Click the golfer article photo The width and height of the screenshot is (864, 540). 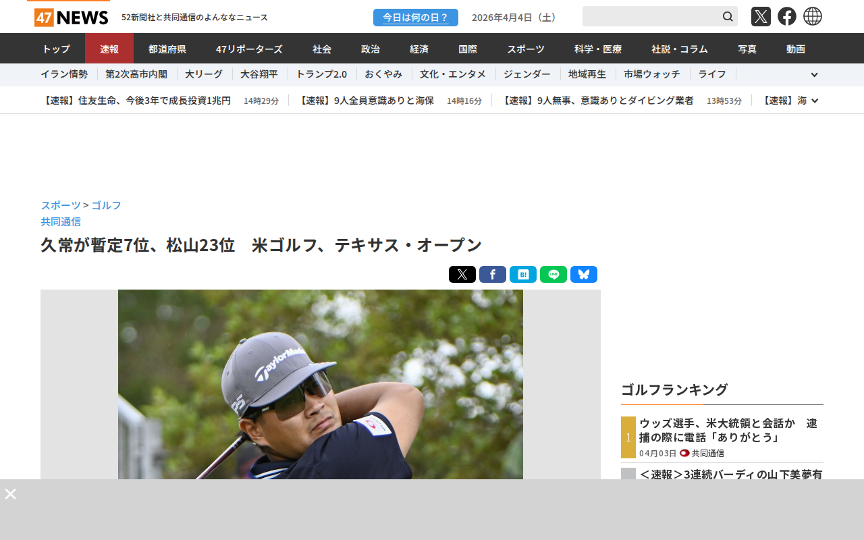pyautogui.click(x=321, y=385)
